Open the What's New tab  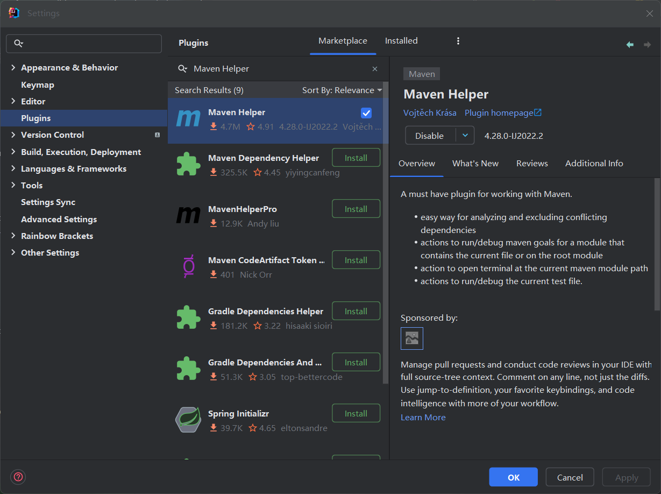(475, 164)
